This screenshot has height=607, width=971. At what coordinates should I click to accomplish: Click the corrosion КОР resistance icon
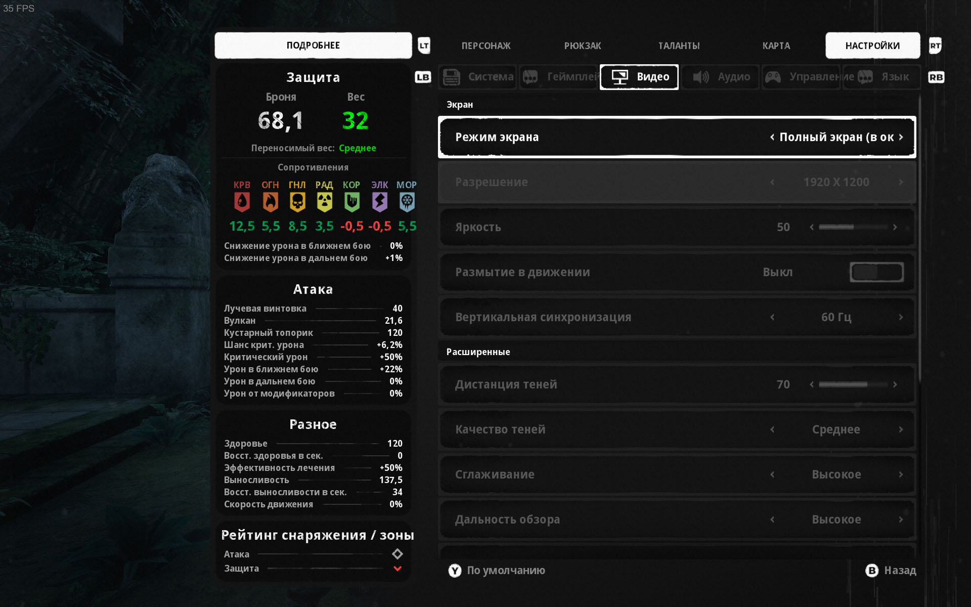point(351,202)
